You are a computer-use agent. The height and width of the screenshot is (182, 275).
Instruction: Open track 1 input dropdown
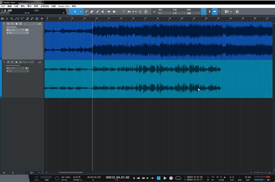15,30
